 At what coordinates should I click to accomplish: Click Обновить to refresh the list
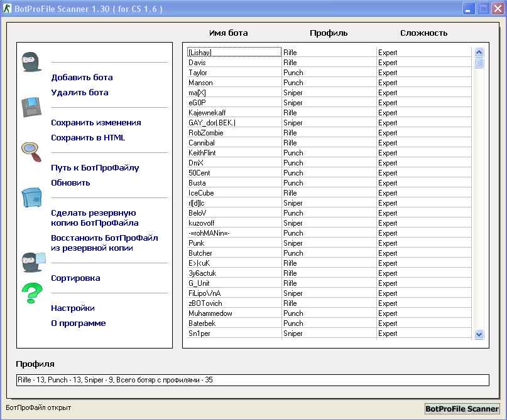coord(70,183)
